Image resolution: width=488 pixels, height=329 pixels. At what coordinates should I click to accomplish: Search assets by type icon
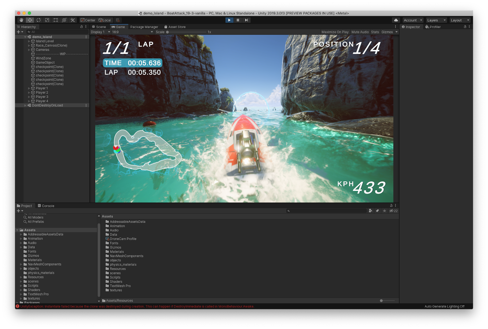click(371, 211)
